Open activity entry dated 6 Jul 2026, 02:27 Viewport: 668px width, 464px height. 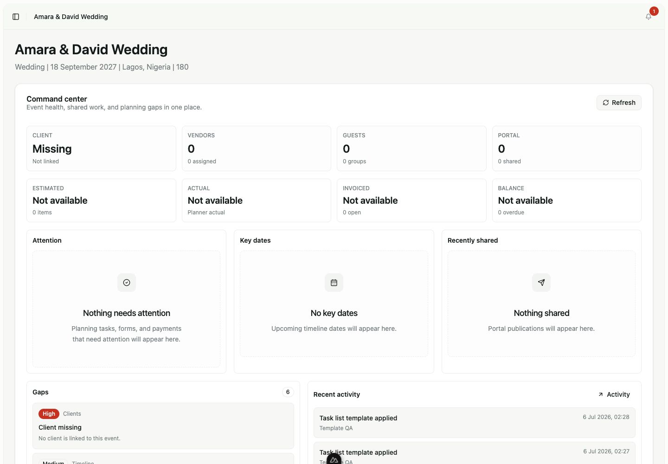point(475,453)
